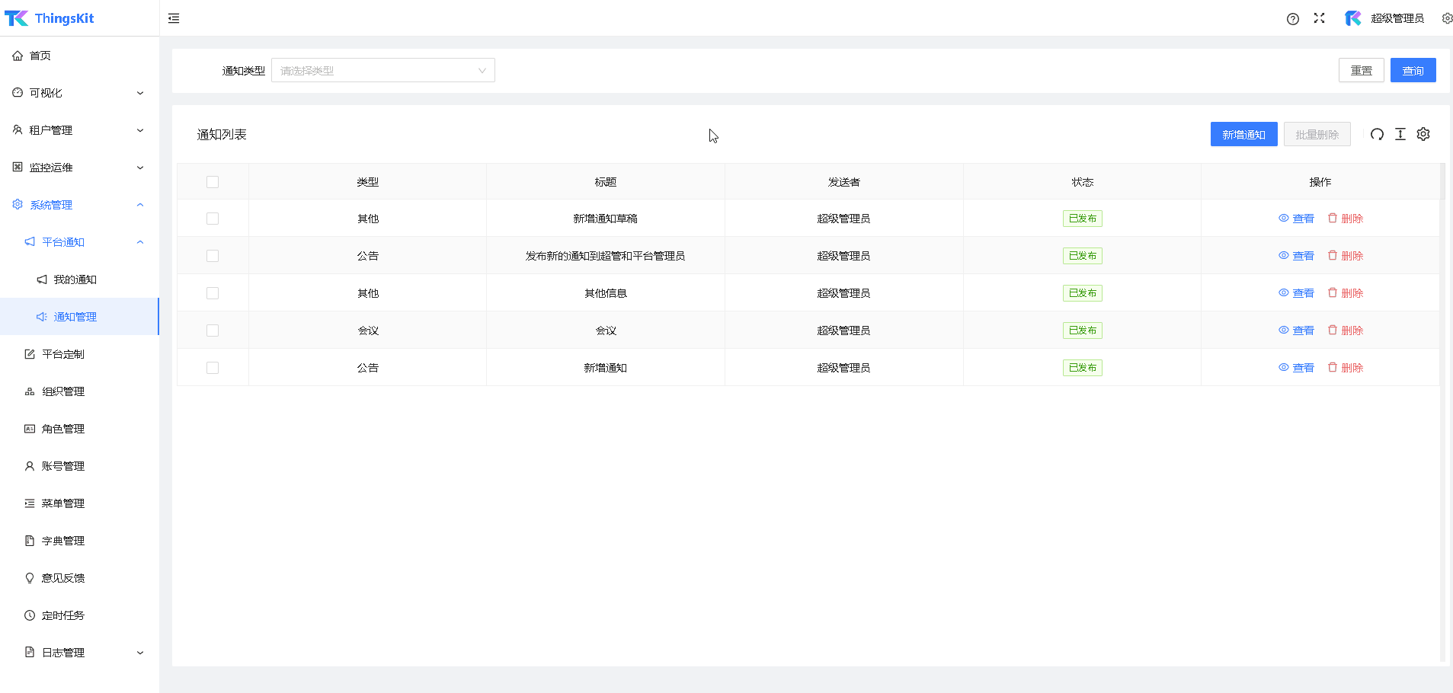Screen dimensions: 1453x693
Task: Open the help question mark icon
Action: tap(1292, 19)
